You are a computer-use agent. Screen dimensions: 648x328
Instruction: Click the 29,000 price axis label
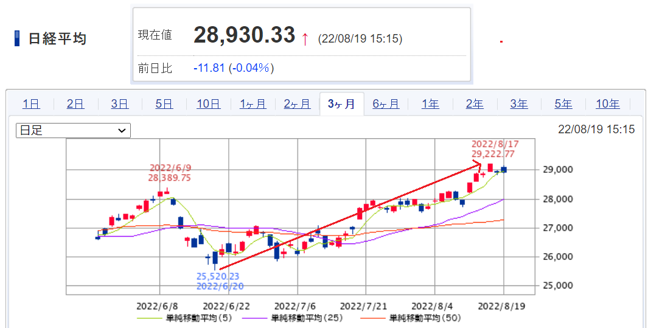click(x=559, y=169)
